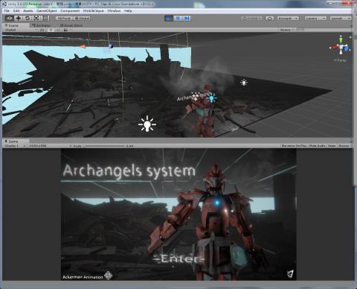Toggle Mute Audio in Game view

317,146
